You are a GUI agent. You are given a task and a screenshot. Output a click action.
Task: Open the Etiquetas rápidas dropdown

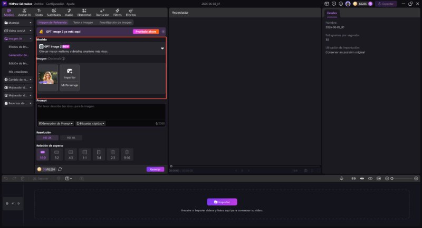(x=90, y=124)
